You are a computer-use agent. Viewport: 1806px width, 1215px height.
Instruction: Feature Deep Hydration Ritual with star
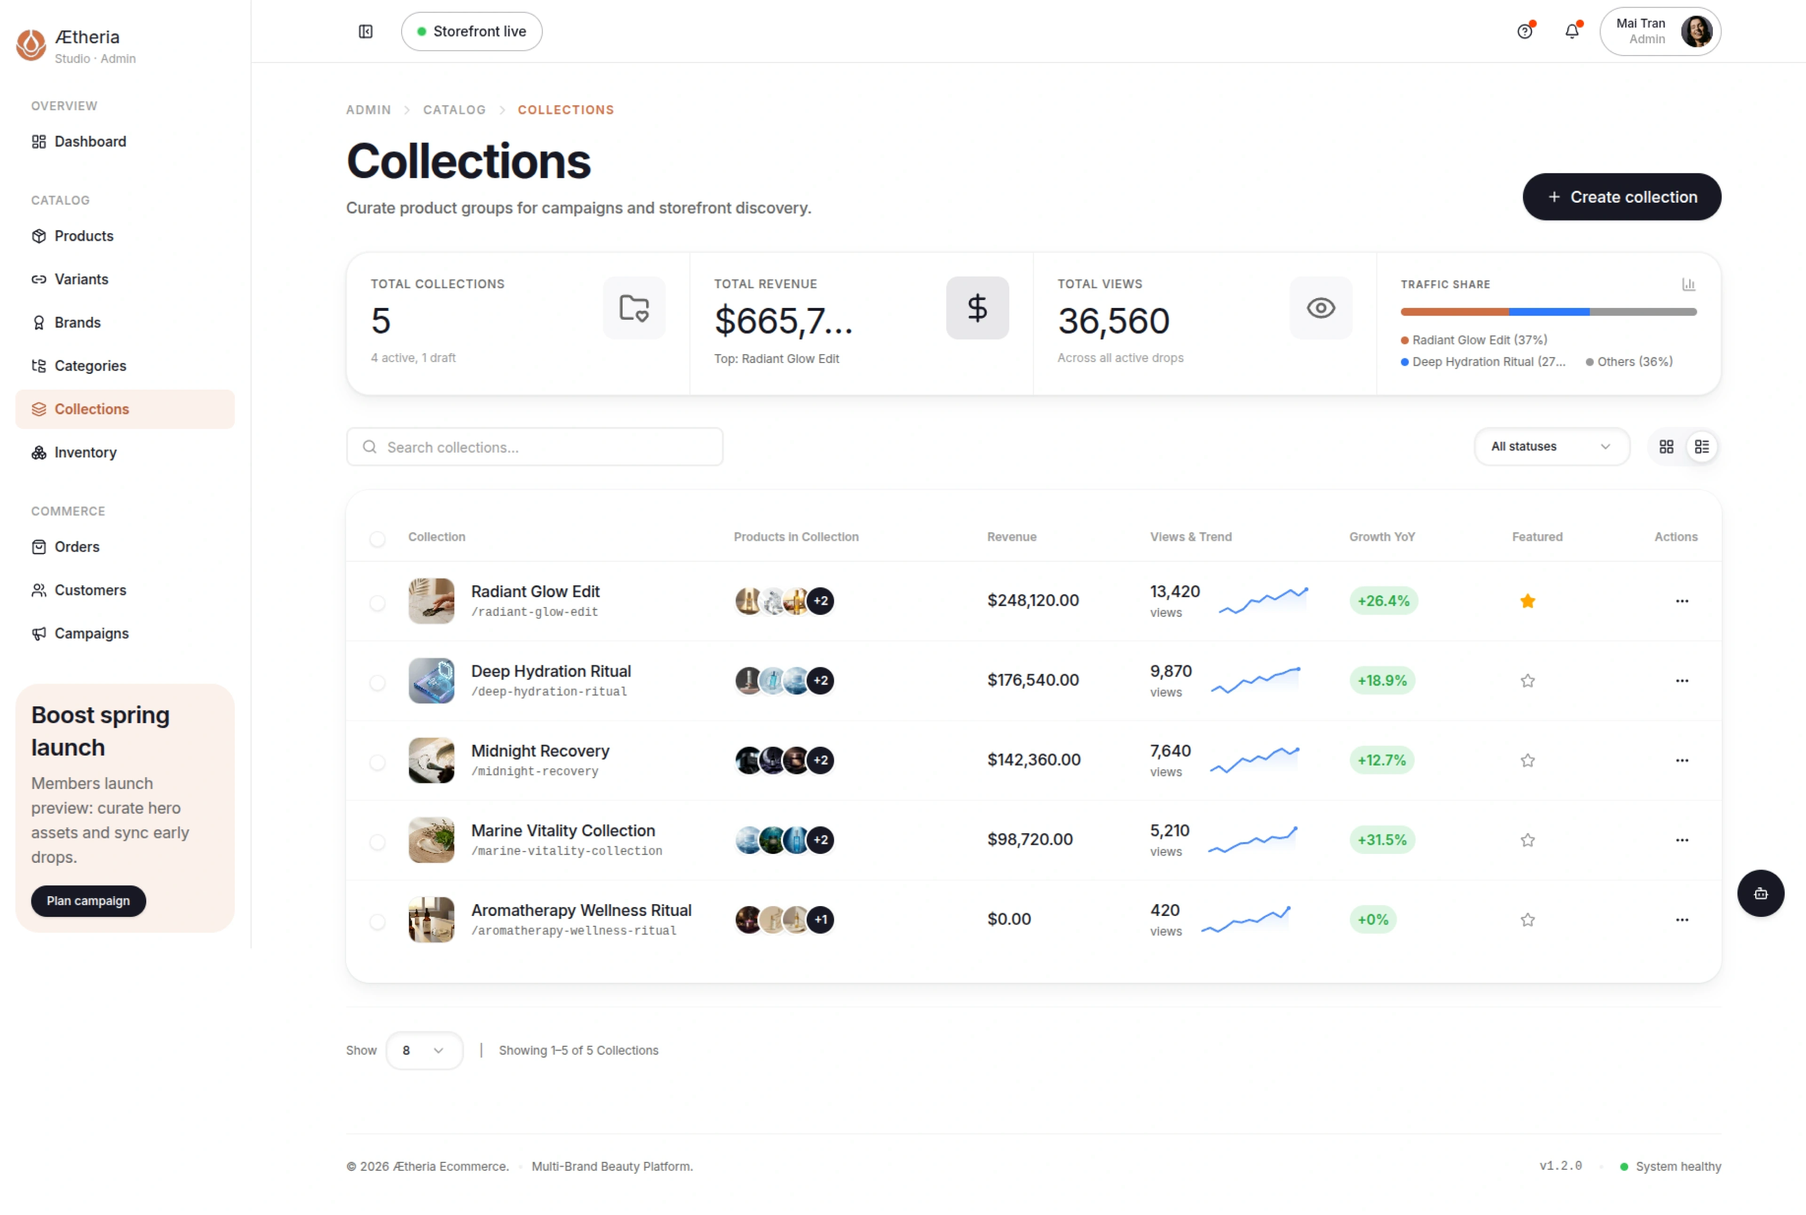click(1527, 680)
